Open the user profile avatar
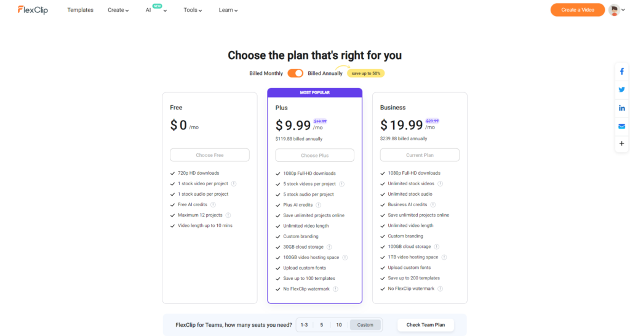This screenshot has width=630, height=336. [x=614, y=10]
